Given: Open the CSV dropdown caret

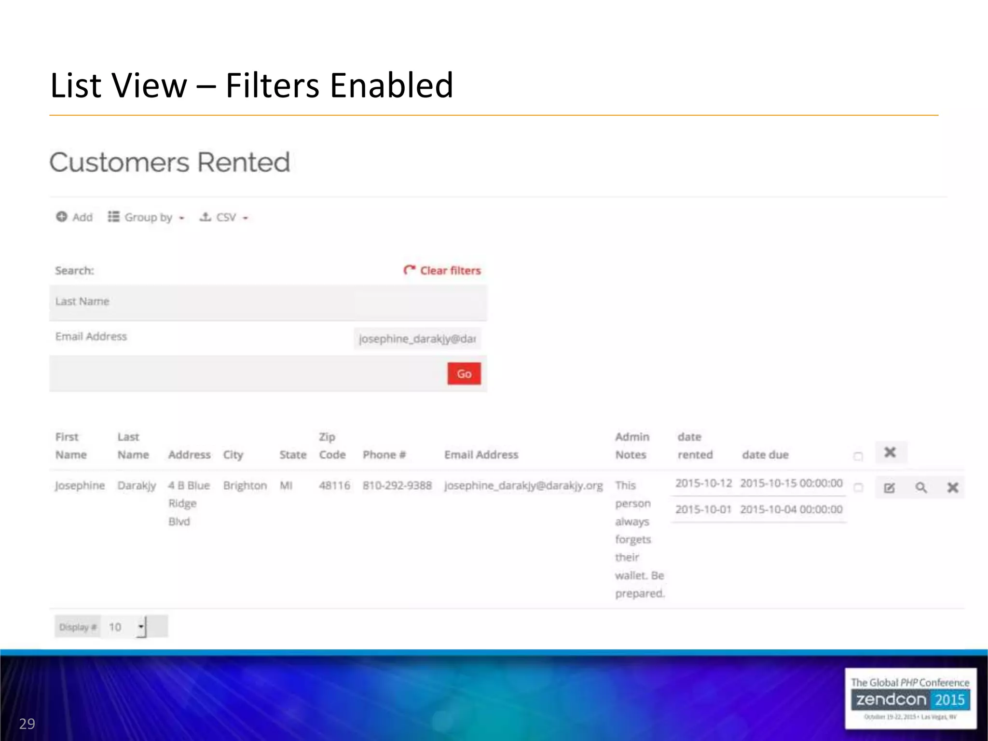Looking at the screenshot, I should coord(246,218).
